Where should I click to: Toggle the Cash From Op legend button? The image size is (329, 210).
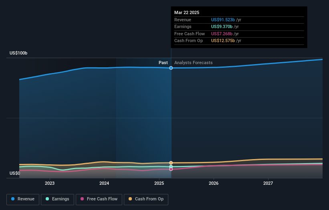tap(146, 199)
